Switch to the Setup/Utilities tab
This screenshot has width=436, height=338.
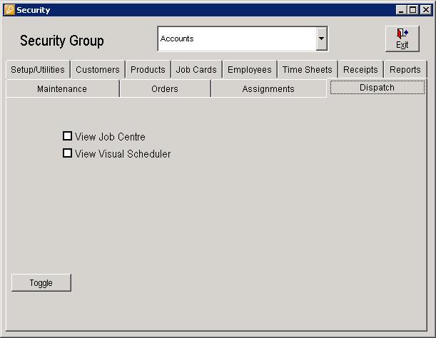coord(38,70)
